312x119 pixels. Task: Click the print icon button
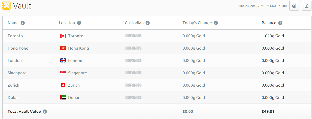coord(294,6)
